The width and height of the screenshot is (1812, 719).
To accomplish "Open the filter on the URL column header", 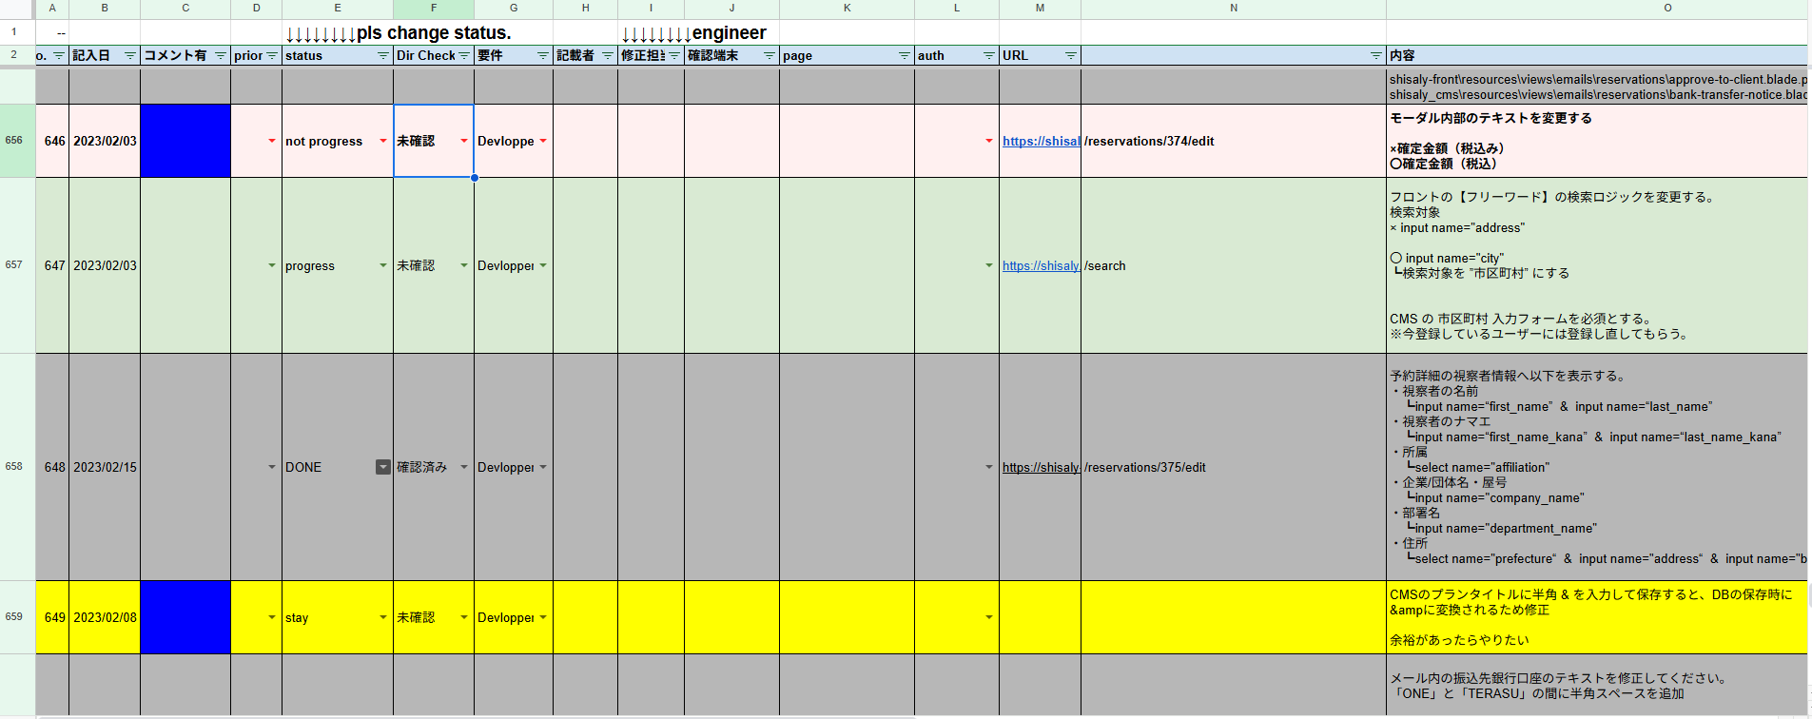I will tap(1071, 56).
